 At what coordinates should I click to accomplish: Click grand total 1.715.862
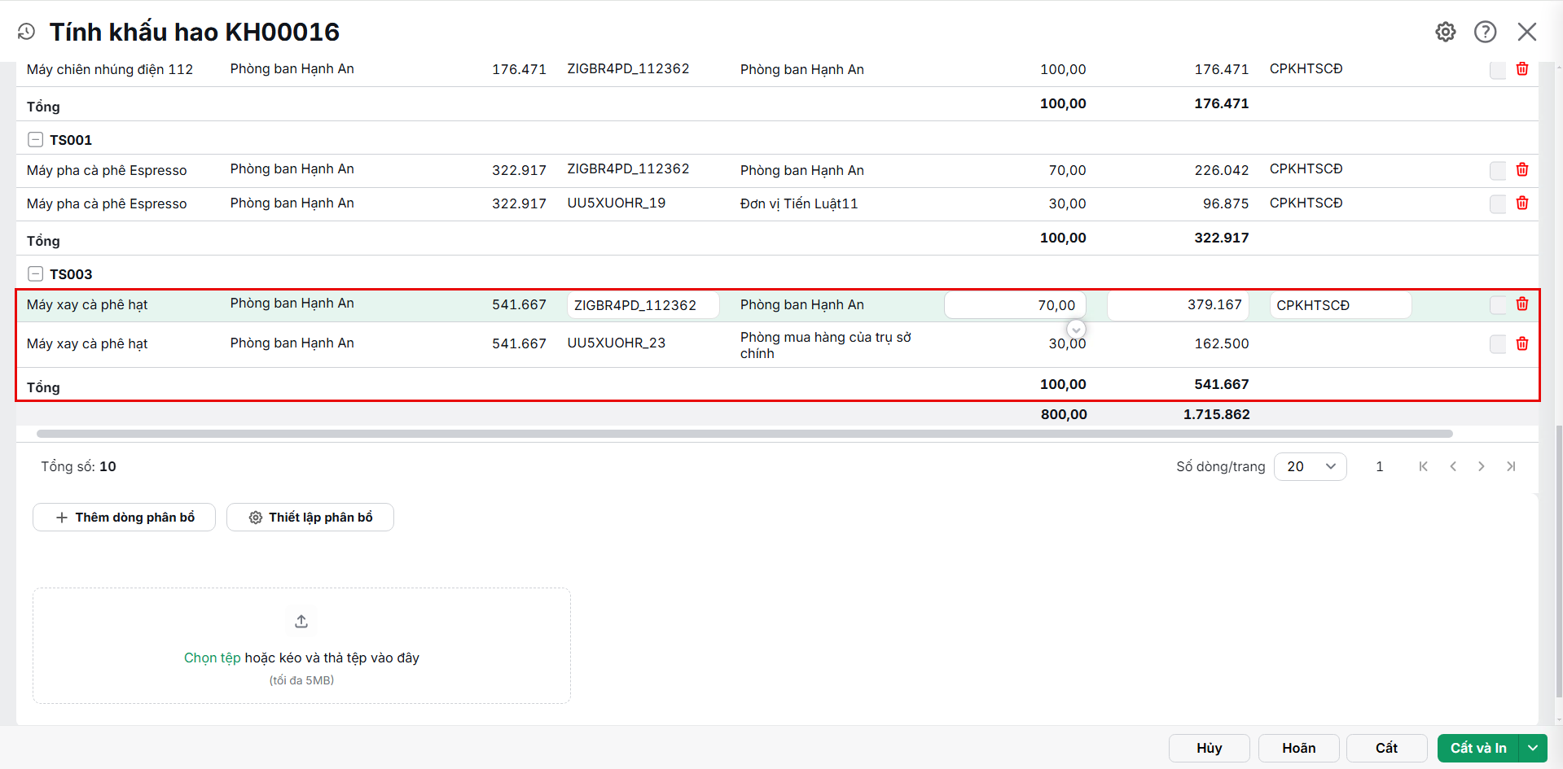[1217, 414]
